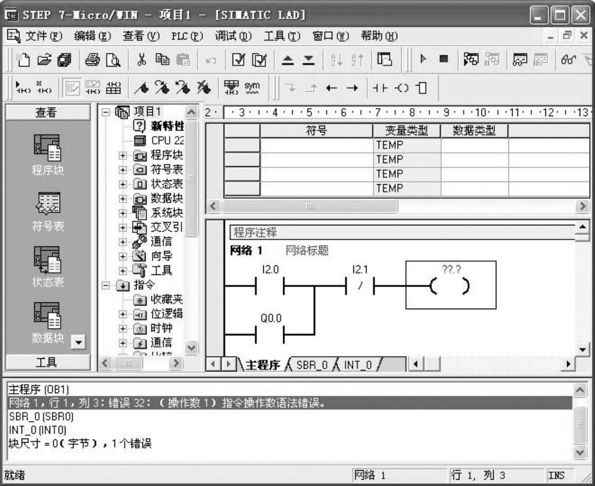Click the 符号 column header

(316, 131)
